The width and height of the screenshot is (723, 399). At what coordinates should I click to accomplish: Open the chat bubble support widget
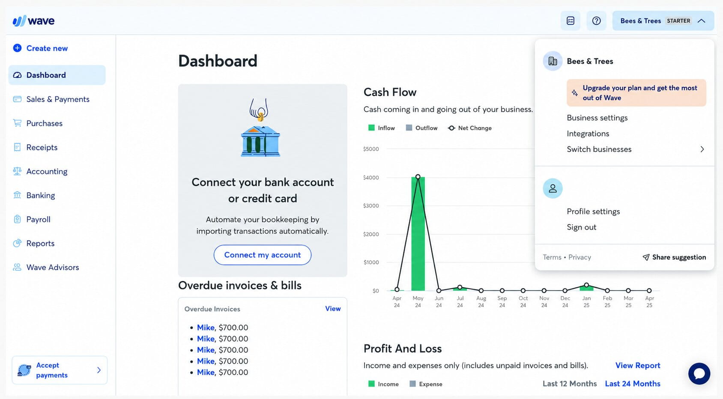point(699,373)
